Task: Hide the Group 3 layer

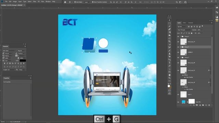Action: 178,58
